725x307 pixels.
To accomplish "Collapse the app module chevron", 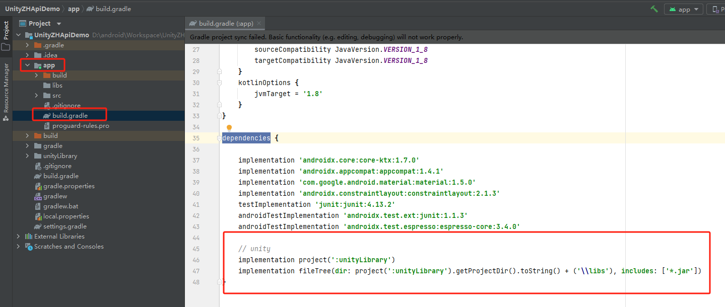I will [x=28, y=65].
